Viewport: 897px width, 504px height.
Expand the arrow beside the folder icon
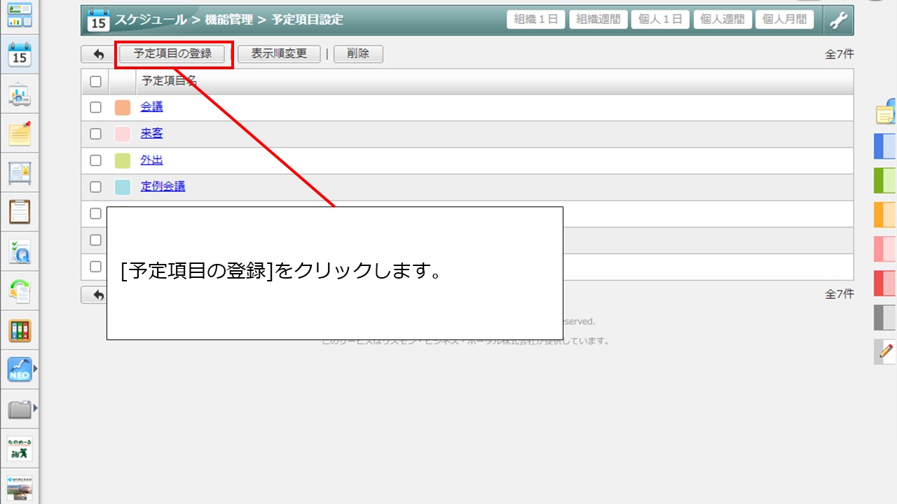tap(35, 408)
